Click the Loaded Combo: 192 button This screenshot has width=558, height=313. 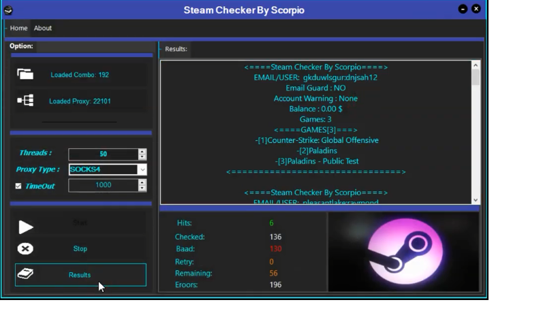coord(80,75)
